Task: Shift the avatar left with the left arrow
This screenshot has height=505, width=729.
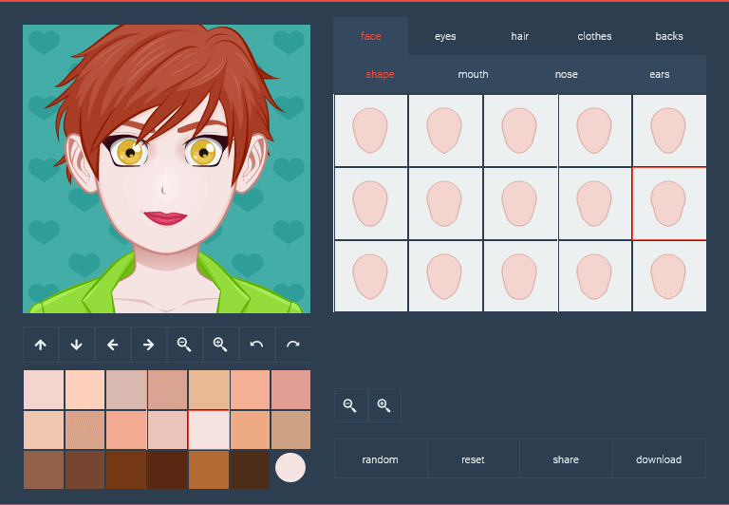Action: click(x=113, y=345)
